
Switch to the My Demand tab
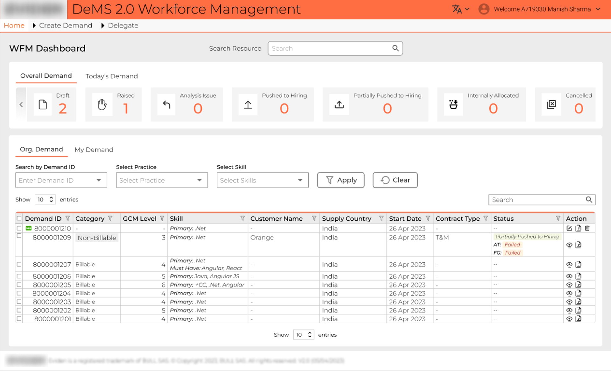pyautogui.click(x=94, y=150)
